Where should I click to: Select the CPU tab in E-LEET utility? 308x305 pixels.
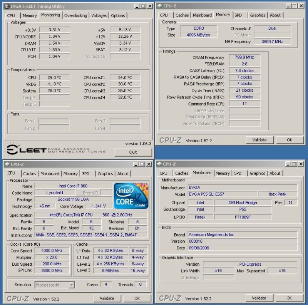coord(11,15)
